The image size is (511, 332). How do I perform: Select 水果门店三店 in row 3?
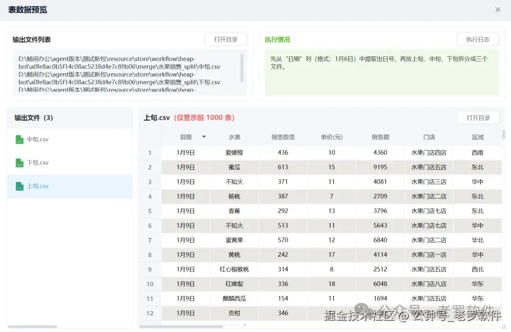coord(429,182)
